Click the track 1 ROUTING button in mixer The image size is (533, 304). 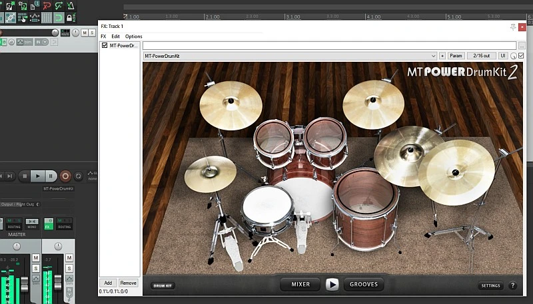64,224
